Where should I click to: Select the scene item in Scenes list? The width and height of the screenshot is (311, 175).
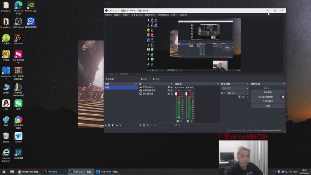(121, 87)
